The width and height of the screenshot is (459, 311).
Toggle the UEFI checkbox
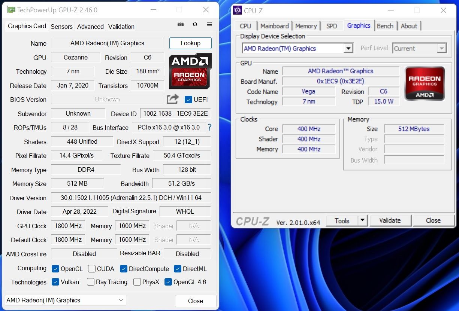(x=188, y=100)
